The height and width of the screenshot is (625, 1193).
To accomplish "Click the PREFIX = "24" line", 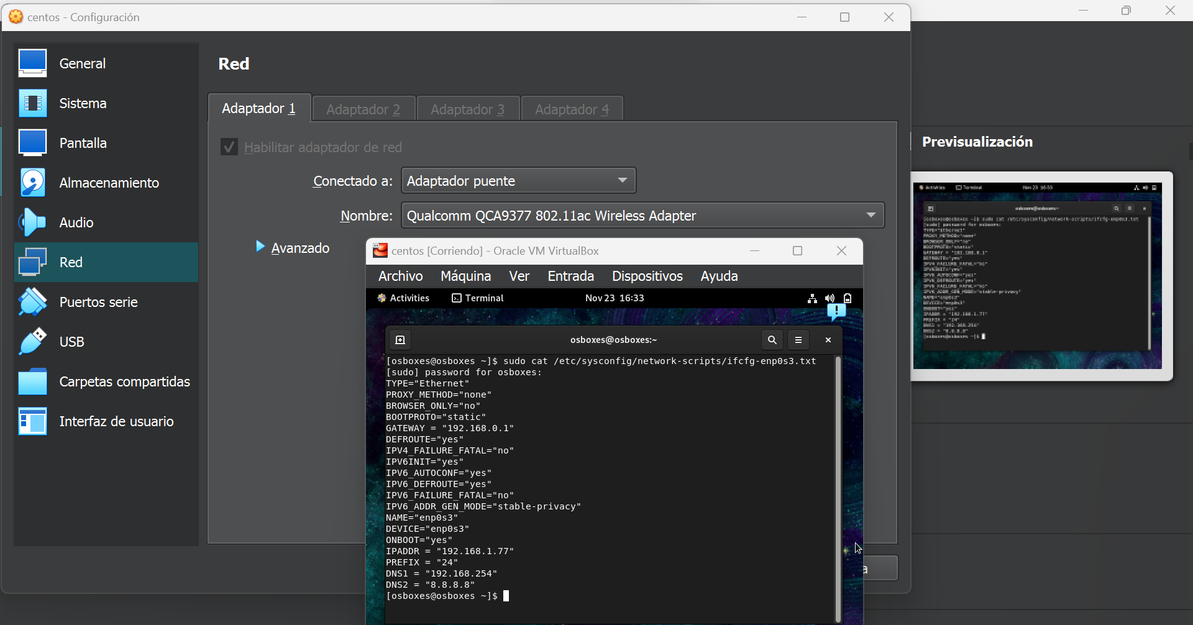I will click(422, 562).
